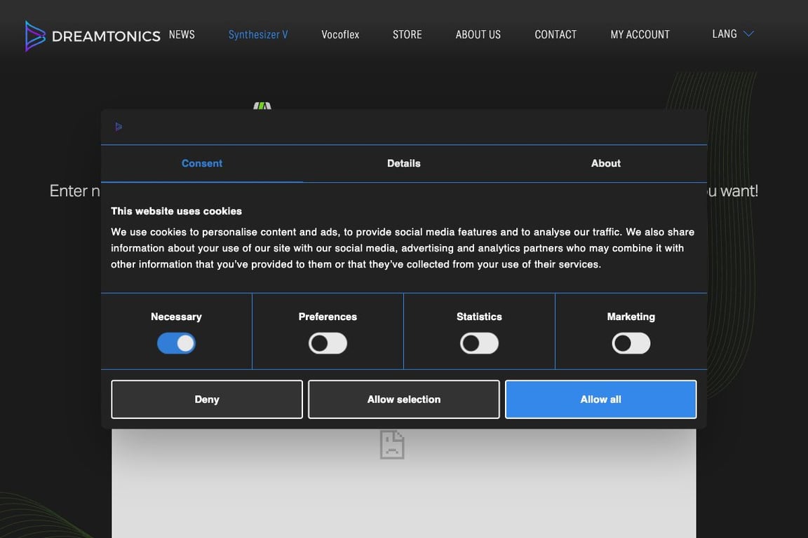The width and height of the screenshot is (808, 538).
Task: Turn on the Statistics cookies switch
Action: click(479, 343)
